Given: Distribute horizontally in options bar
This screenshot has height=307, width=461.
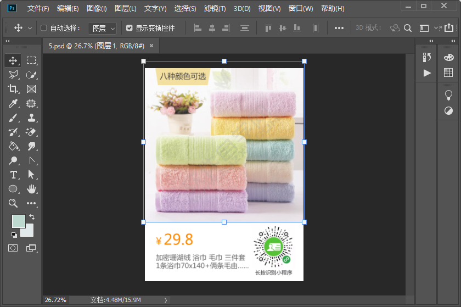Looking at the screenshot, I should coord(316,28).
